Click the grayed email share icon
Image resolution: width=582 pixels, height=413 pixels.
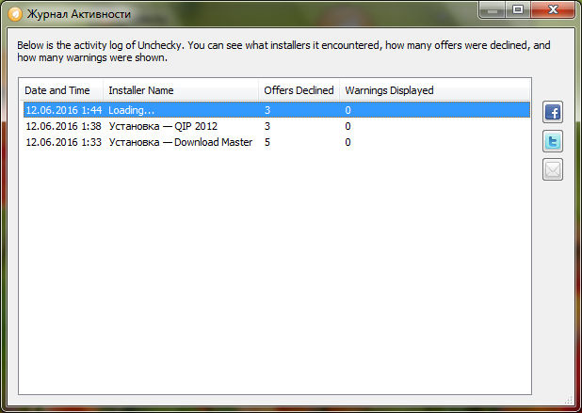(553, 169)
